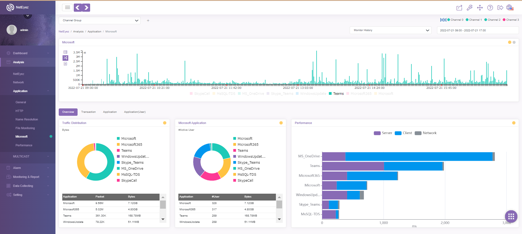522x234 pixels.
Task: Go back with the left arrow button
Action: 78,8
